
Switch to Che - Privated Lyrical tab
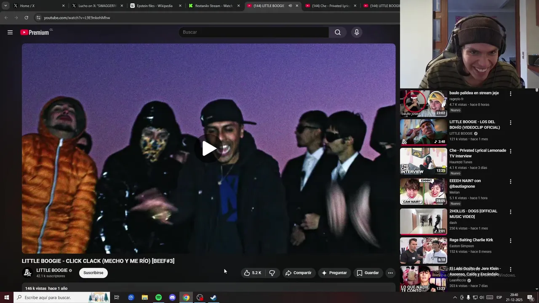[x=330, y=6]
